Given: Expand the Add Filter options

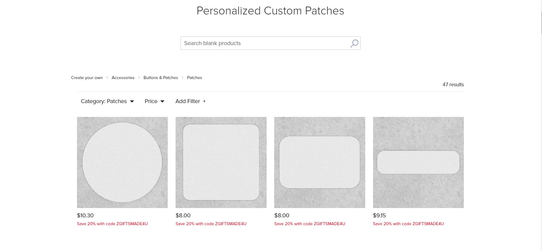Looking at the screenshot, I should [190, 101].
